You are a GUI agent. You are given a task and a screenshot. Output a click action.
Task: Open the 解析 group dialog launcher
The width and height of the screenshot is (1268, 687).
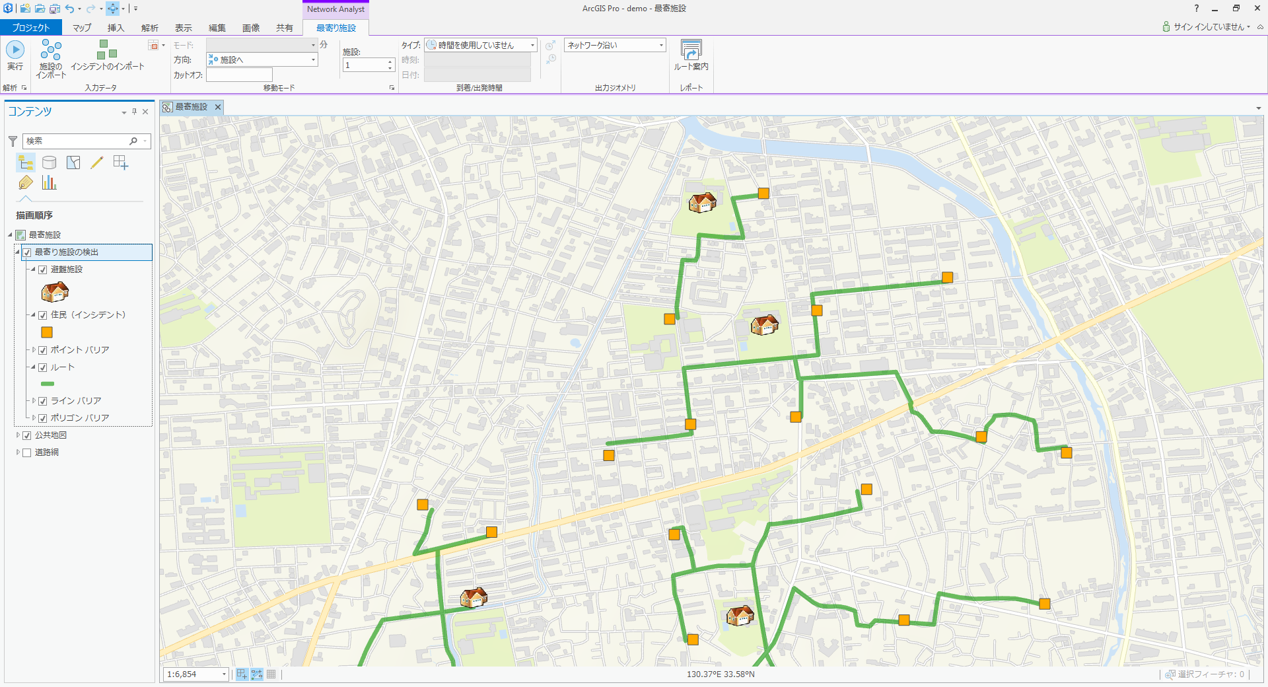(x=24, y=87)
